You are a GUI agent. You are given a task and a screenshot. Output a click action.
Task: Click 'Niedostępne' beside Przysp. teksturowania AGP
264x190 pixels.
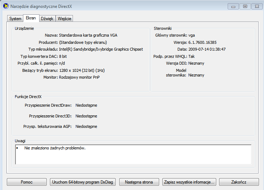click(x=86, y=126)
